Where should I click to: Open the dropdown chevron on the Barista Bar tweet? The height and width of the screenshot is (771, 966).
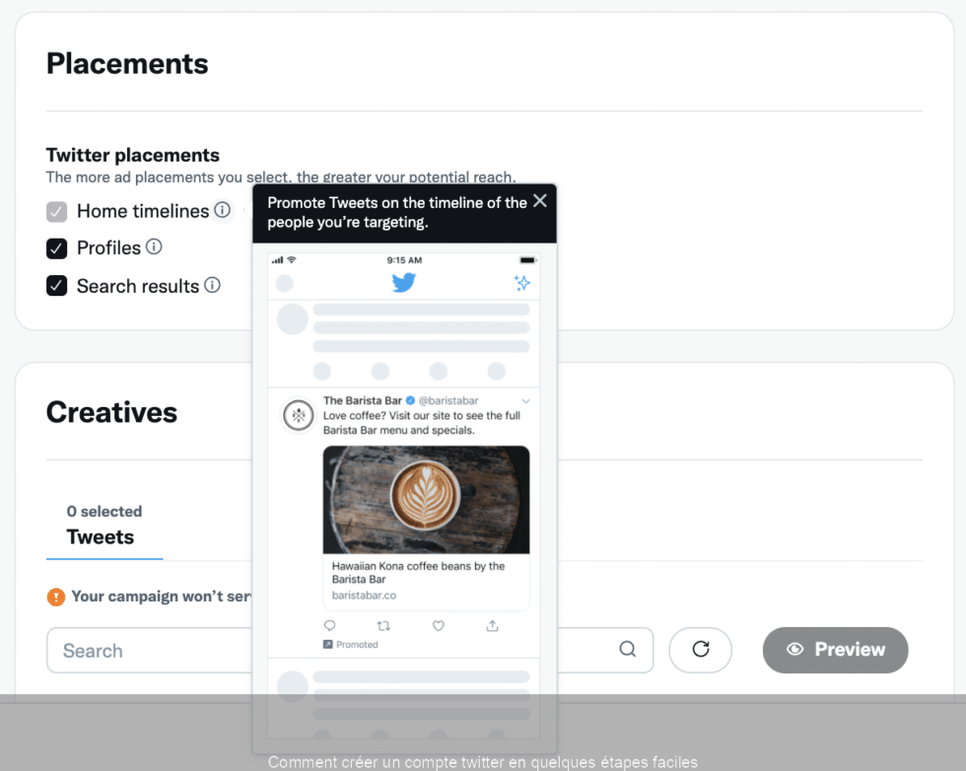point(525,400)
